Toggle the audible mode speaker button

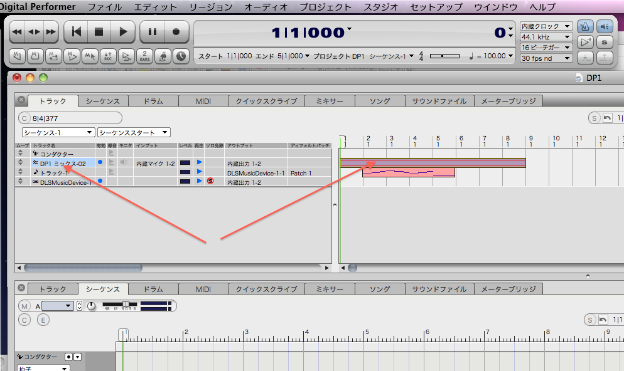605,26
